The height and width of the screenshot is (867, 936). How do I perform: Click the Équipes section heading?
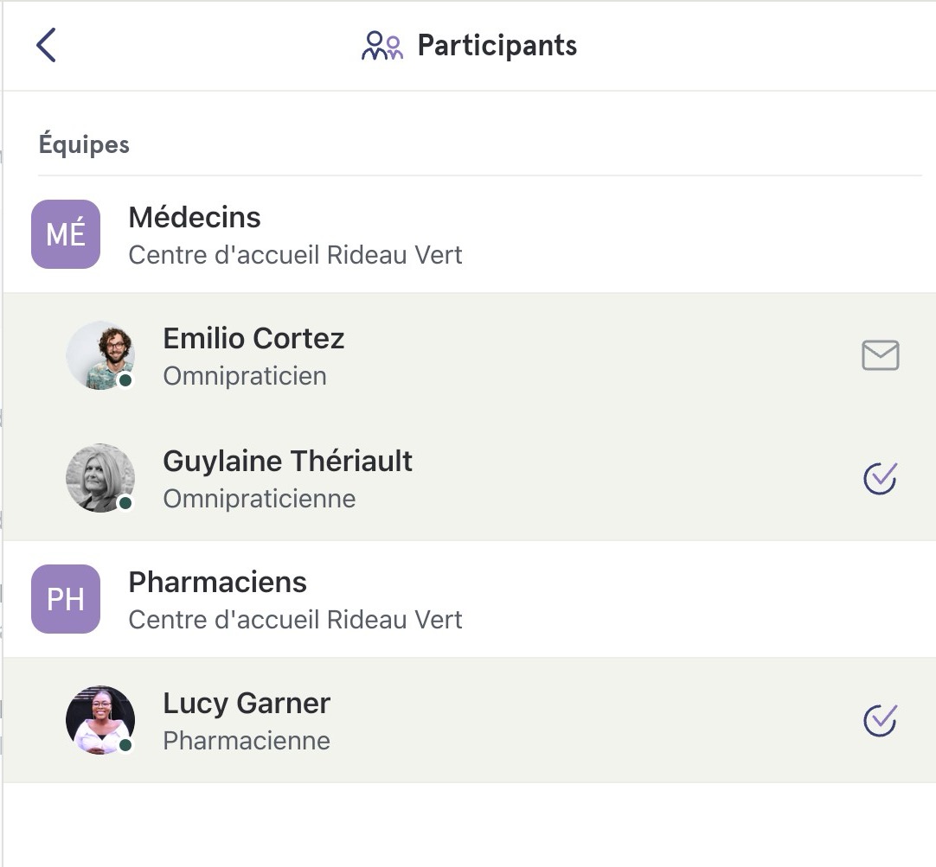point(84,143)
